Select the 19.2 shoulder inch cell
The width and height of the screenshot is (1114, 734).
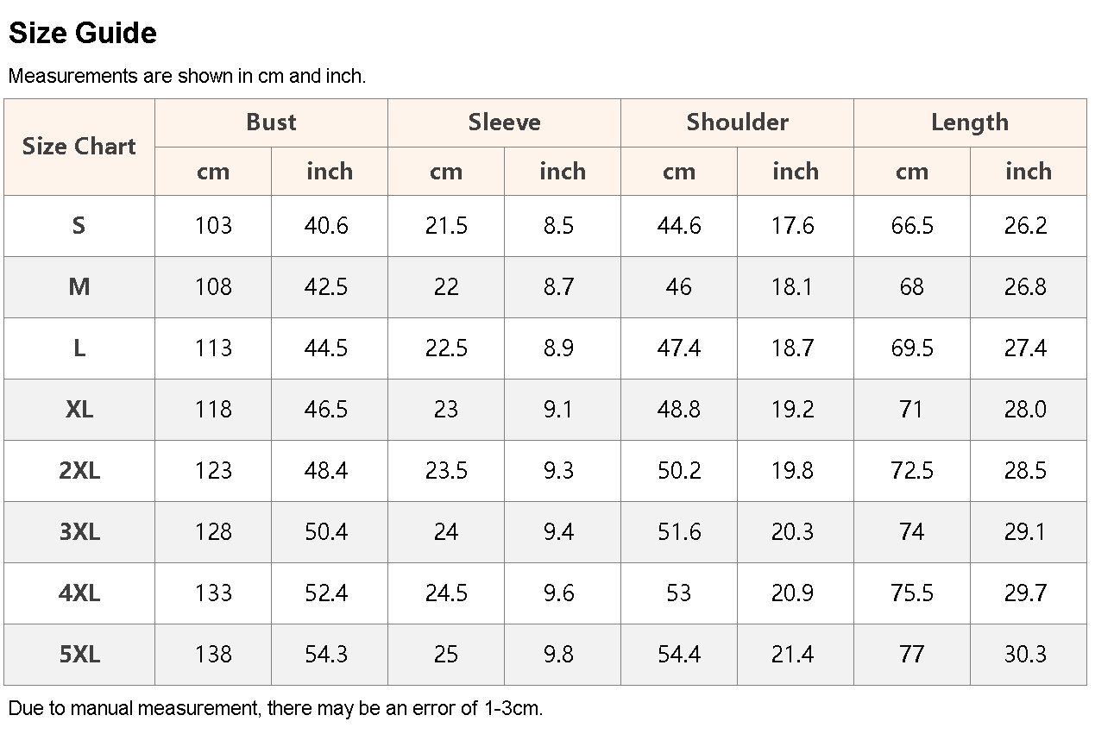(x=792, y=410)
